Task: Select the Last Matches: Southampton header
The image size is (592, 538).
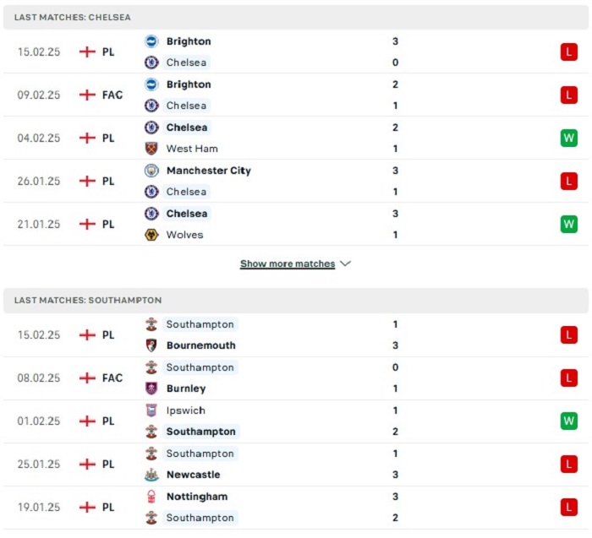Action: pos(296,301)
